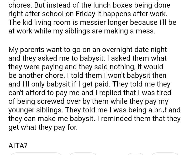
Task: Click the line starting "chores. But instead"
Action: [89, 5]
